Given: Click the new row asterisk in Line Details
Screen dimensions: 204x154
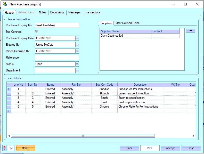Looking at the screenshot, I should tap(9, 111).
